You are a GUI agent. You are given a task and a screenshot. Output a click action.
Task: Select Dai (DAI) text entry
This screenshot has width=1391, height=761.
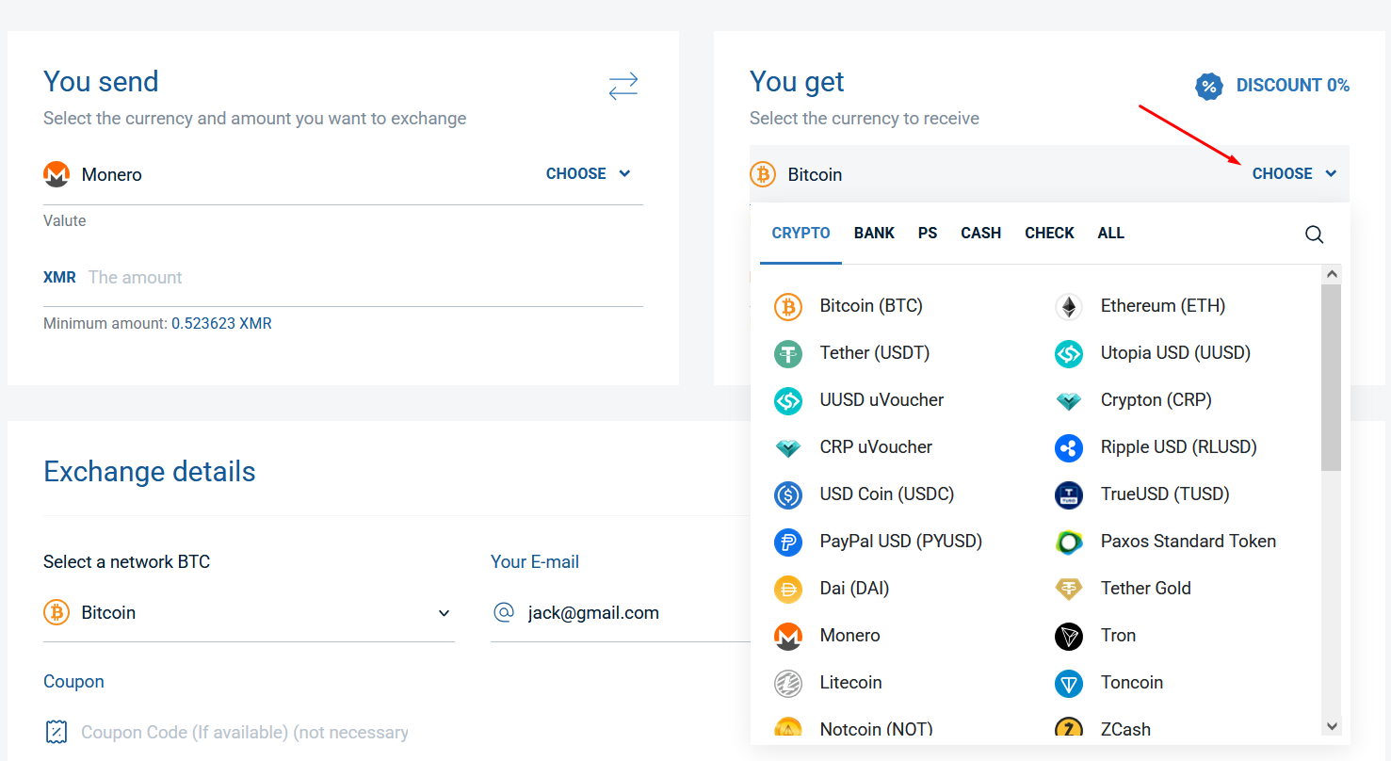tap(854, 589)
